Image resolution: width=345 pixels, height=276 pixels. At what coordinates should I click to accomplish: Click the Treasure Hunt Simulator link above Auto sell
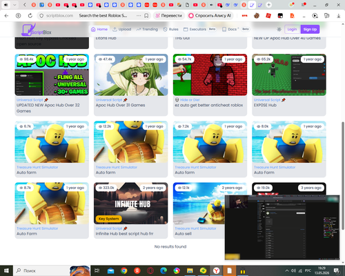click(x=195, y=228)
